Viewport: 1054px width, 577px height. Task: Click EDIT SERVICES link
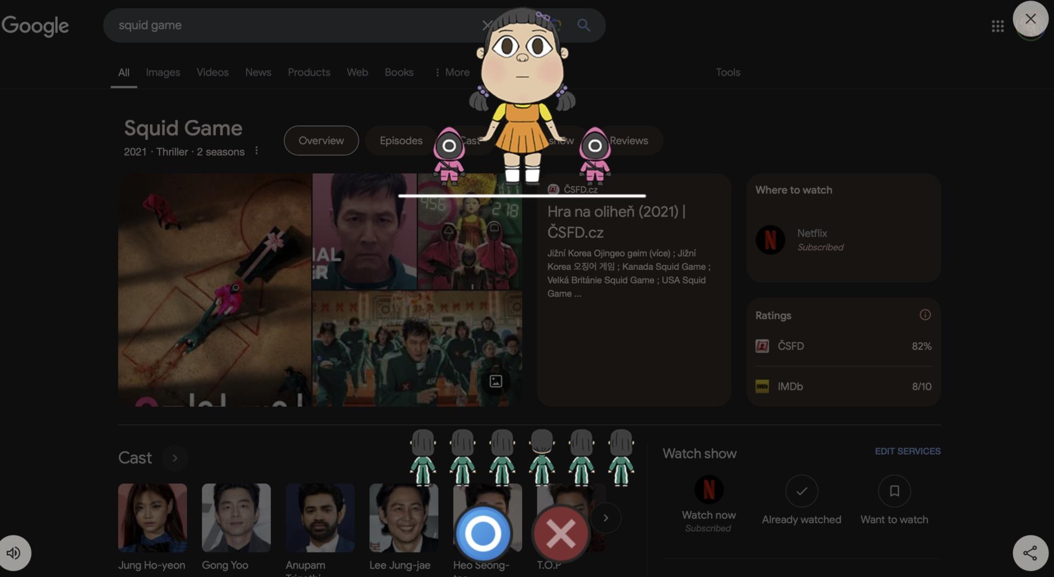[907, 451]
